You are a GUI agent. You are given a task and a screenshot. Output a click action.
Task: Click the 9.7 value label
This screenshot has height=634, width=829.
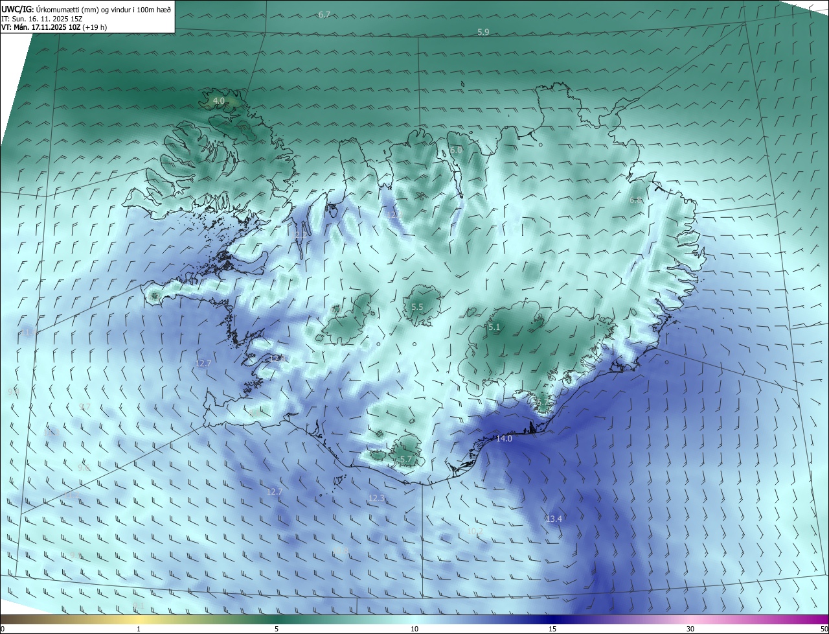(x=84, y=407)
